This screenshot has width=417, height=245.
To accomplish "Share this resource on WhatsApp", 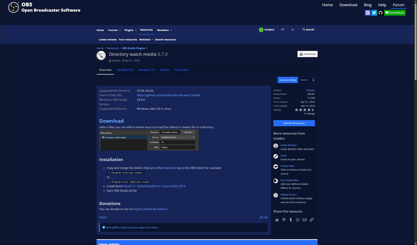I will pos(298,220).
